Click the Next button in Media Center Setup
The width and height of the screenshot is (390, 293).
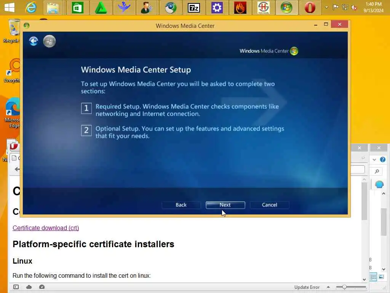(x=225, y=205)
